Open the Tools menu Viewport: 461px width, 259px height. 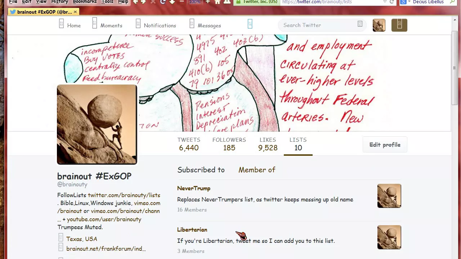107,2
